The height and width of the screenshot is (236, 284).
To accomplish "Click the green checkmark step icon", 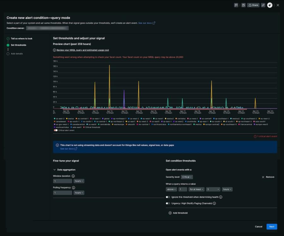I will [x=8, y=38].
